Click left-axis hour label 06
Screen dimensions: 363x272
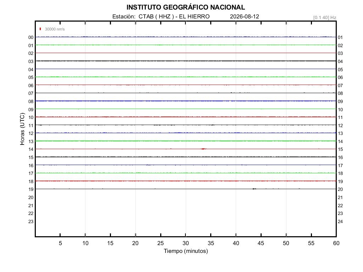[x=31, y=86]
